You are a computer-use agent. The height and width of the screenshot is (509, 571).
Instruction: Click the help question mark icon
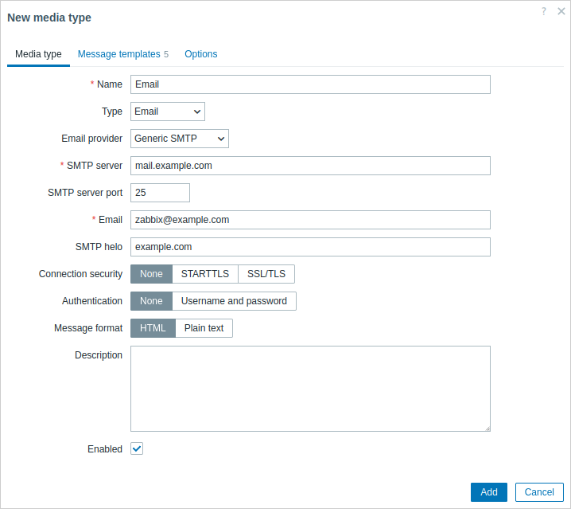pos(544,12)
